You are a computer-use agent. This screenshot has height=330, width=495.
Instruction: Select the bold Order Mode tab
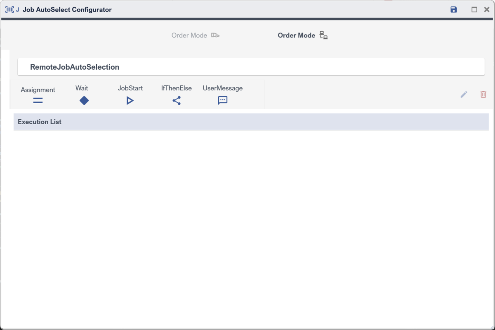296,35
